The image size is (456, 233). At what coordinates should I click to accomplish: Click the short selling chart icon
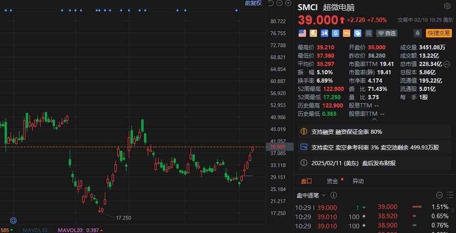304,147
